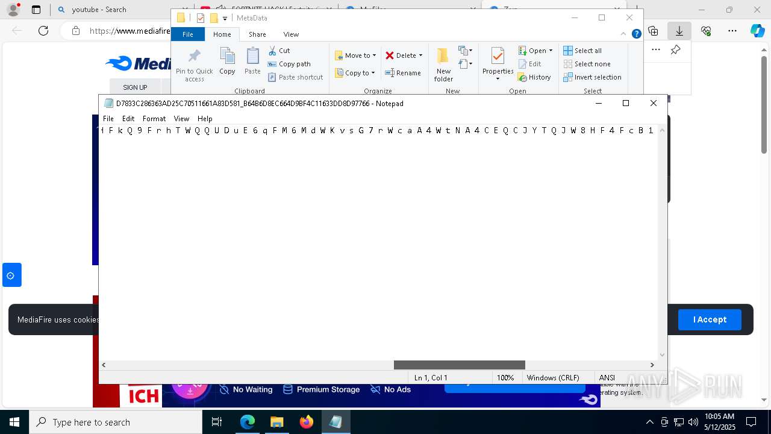Open Customize Quick Access Toolbar arrow
Viewport: 771px width, 434px height.
[x=225, y=19]
